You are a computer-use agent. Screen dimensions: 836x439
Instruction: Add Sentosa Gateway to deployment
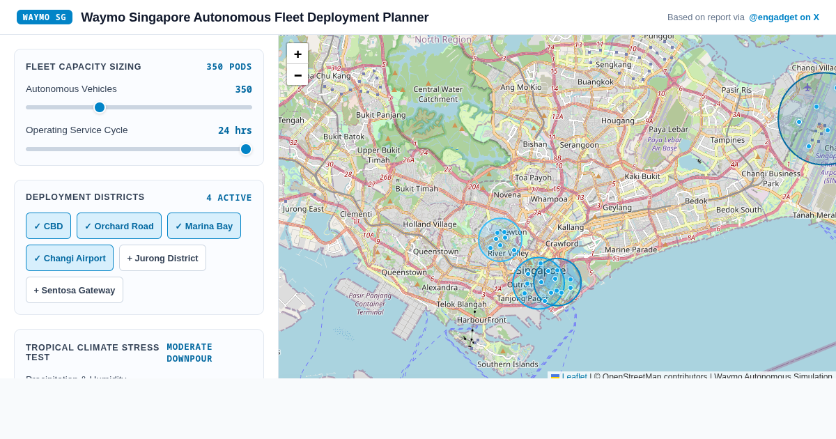point(75,290)
